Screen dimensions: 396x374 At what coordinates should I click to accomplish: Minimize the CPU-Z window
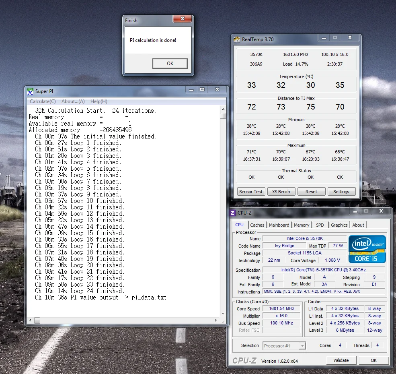tap(355, 211)
